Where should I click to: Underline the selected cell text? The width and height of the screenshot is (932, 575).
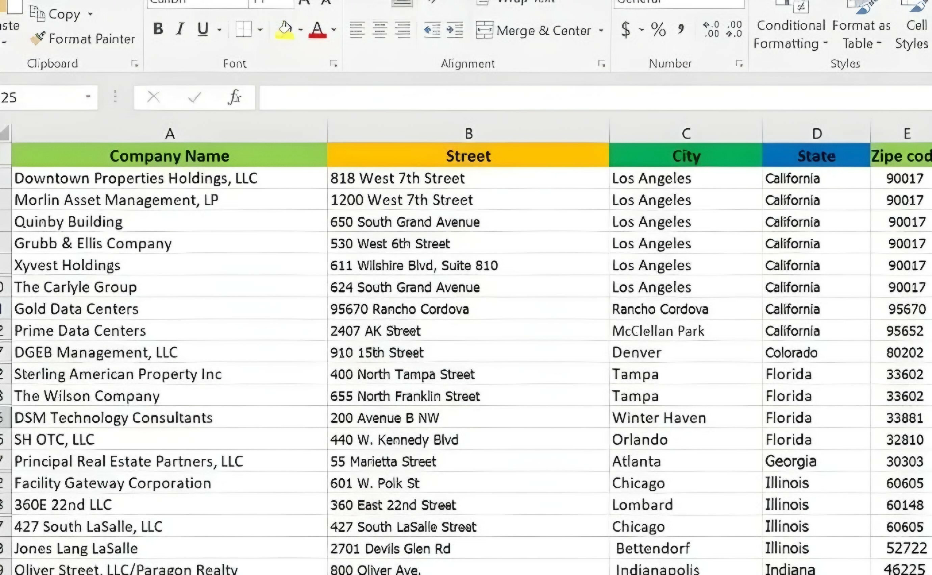pos(202,29)
